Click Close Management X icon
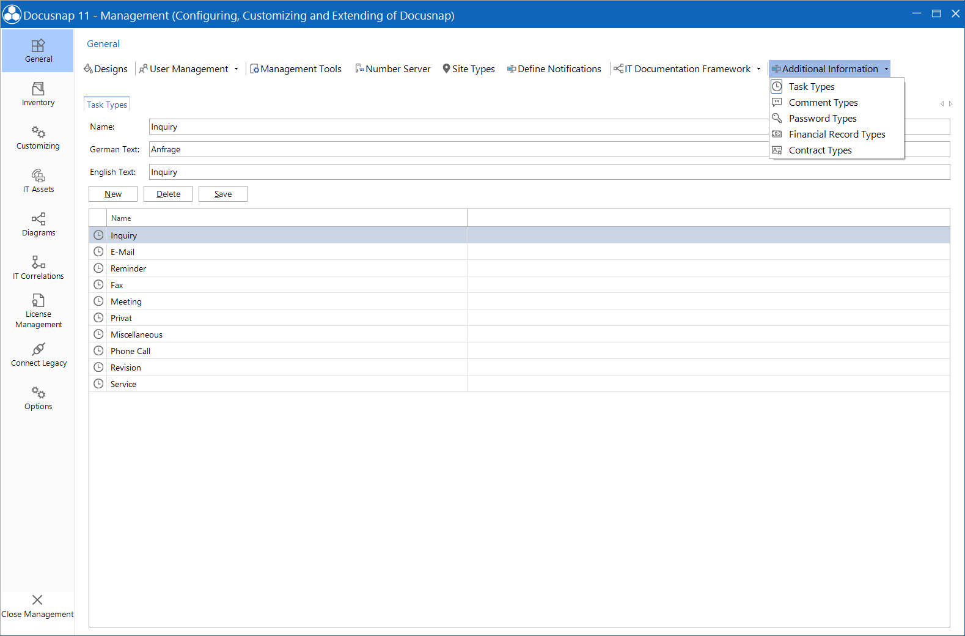The width and height of the screenshot is (965, 636). (37, 600)
